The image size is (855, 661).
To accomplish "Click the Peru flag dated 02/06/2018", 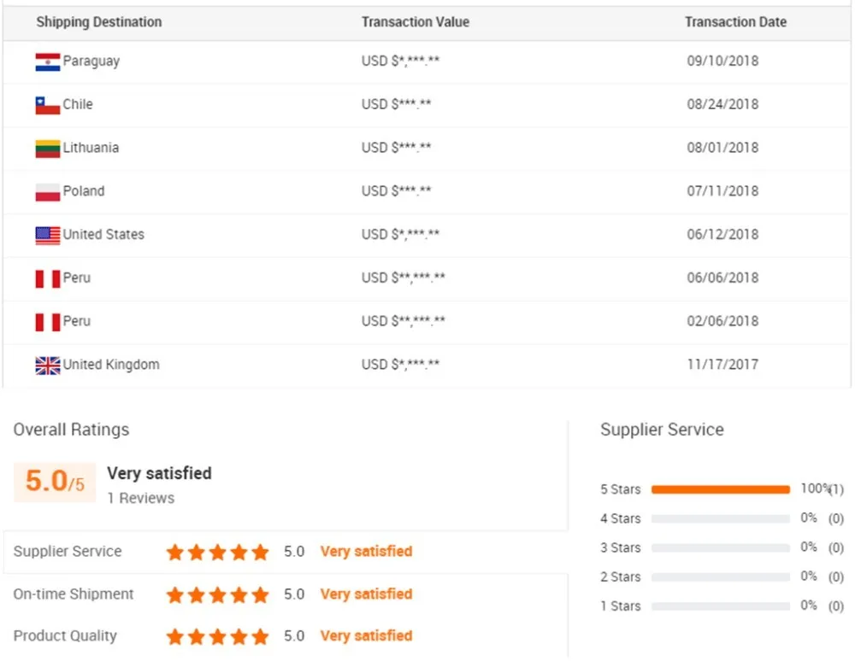I will 47,322.
